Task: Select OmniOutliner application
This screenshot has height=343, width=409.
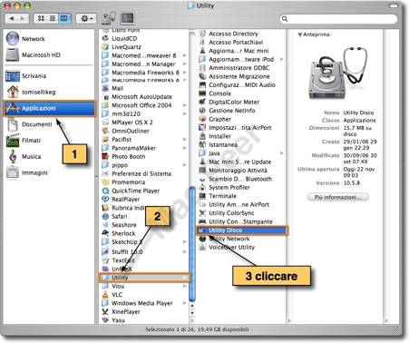Action: point(131,131)
